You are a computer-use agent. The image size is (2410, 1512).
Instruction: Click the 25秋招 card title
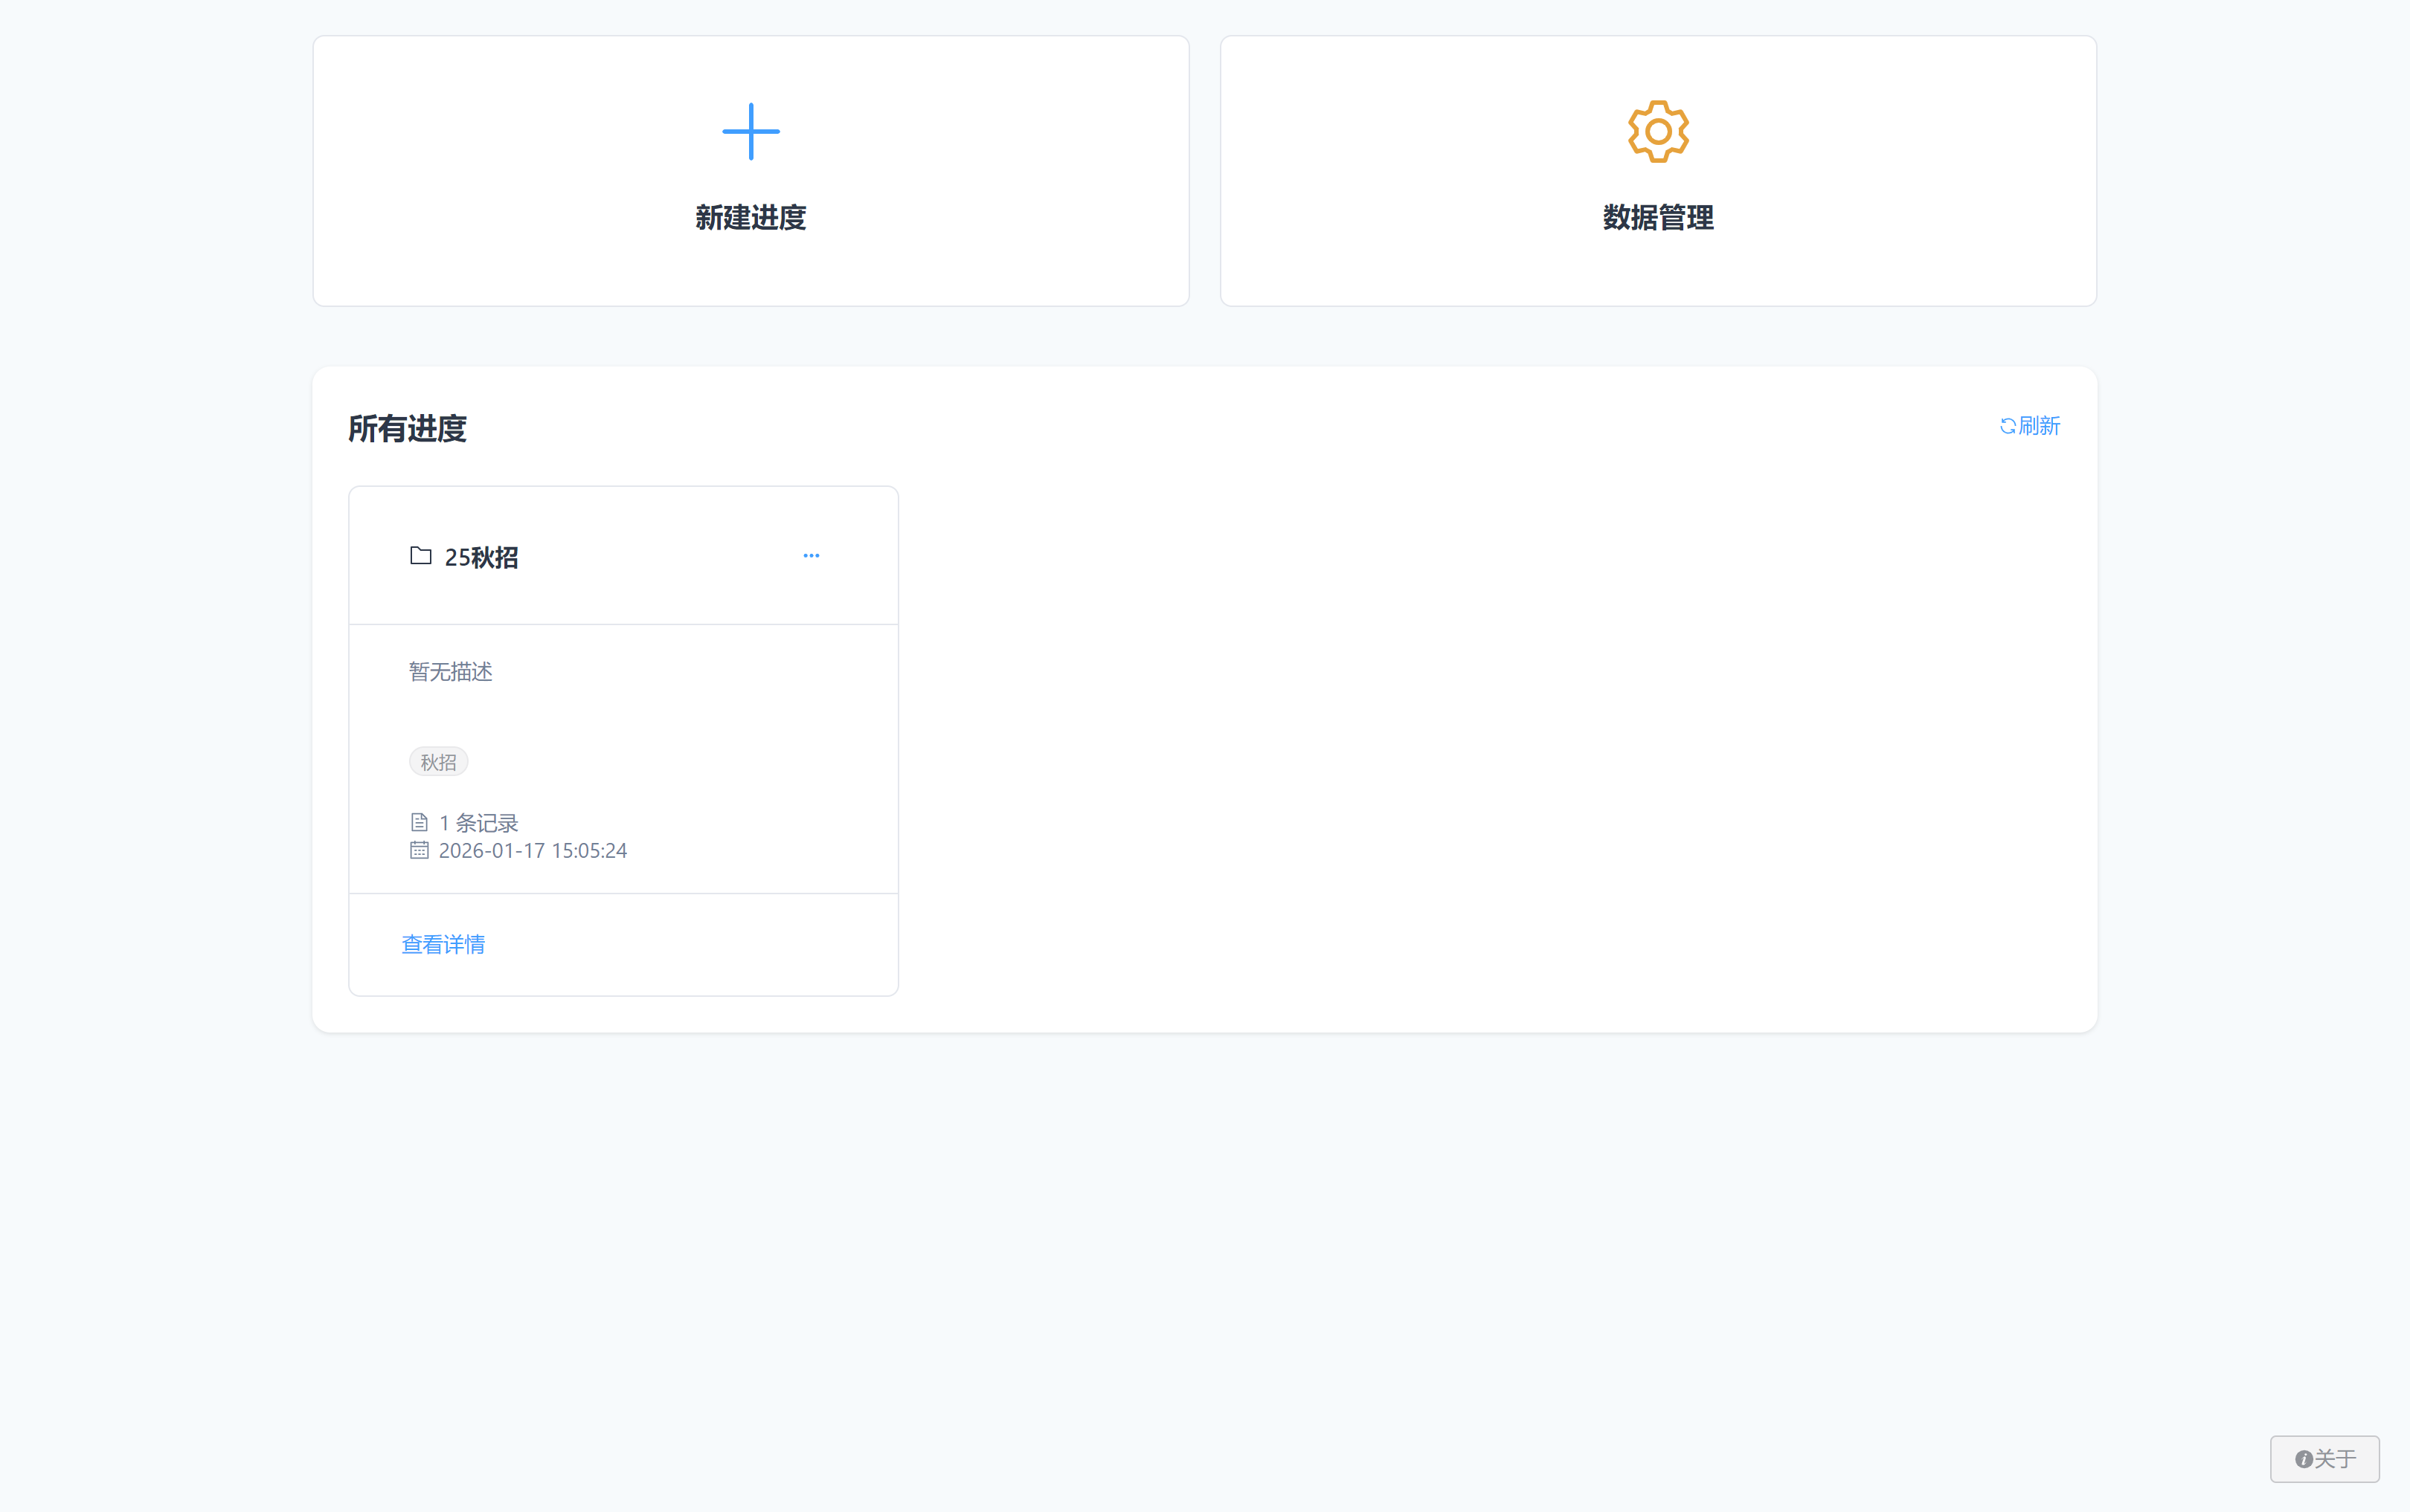pyautogui.click(x=481, y=557)
